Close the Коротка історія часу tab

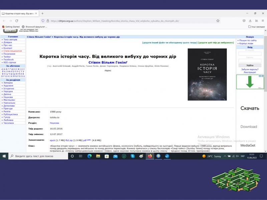click(x=36, y=13)
